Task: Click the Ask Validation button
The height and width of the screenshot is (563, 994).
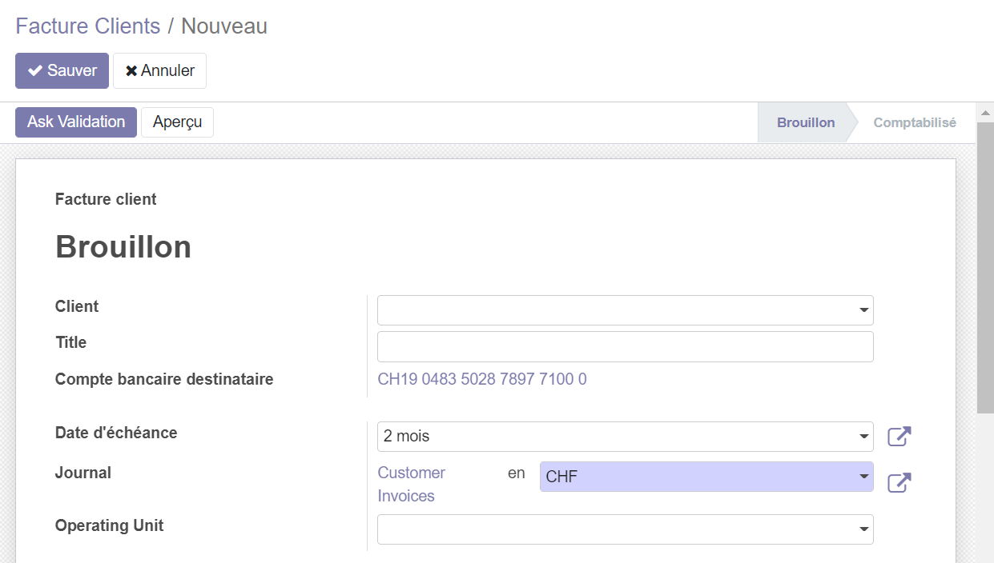Action: (x=75, y=122)
